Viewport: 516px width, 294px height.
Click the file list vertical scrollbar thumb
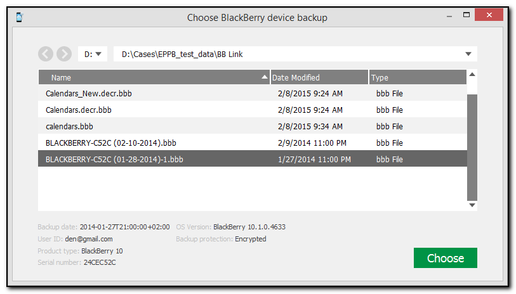pyautogui.click(x=472, y=146)
